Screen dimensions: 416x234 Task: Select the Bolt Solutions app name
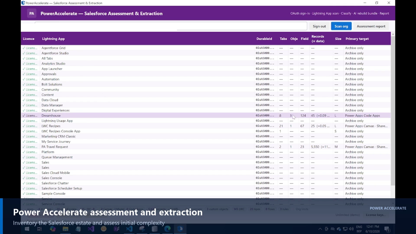pyautogui.click(x=52, y=84)
